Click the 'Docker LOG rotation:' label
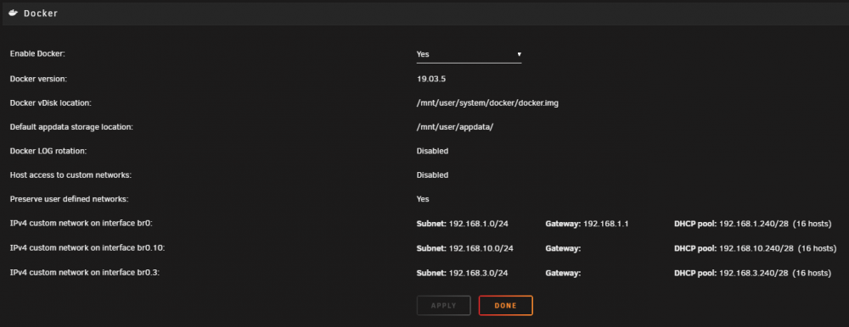 coord(48,151)
